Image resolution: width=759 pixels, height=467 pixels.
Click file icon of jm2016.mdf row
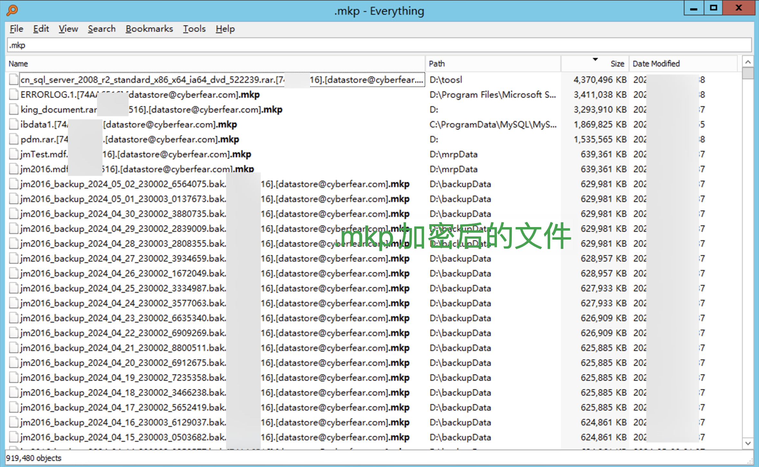pyautogui.click(x=14, y=169)
